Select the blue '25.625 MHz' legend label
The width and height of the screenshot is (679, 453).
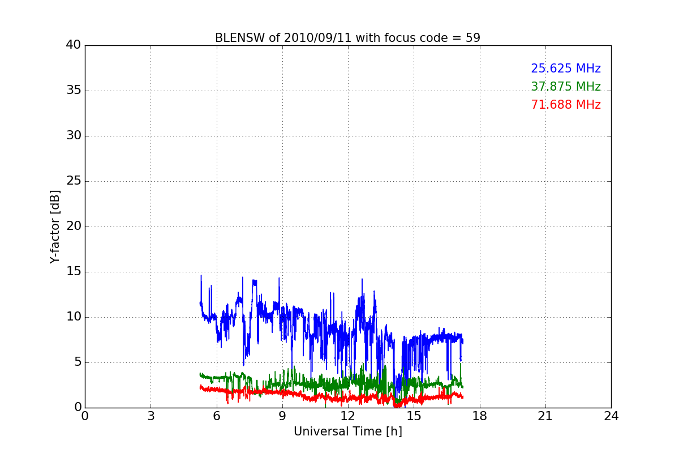point(566,69)
